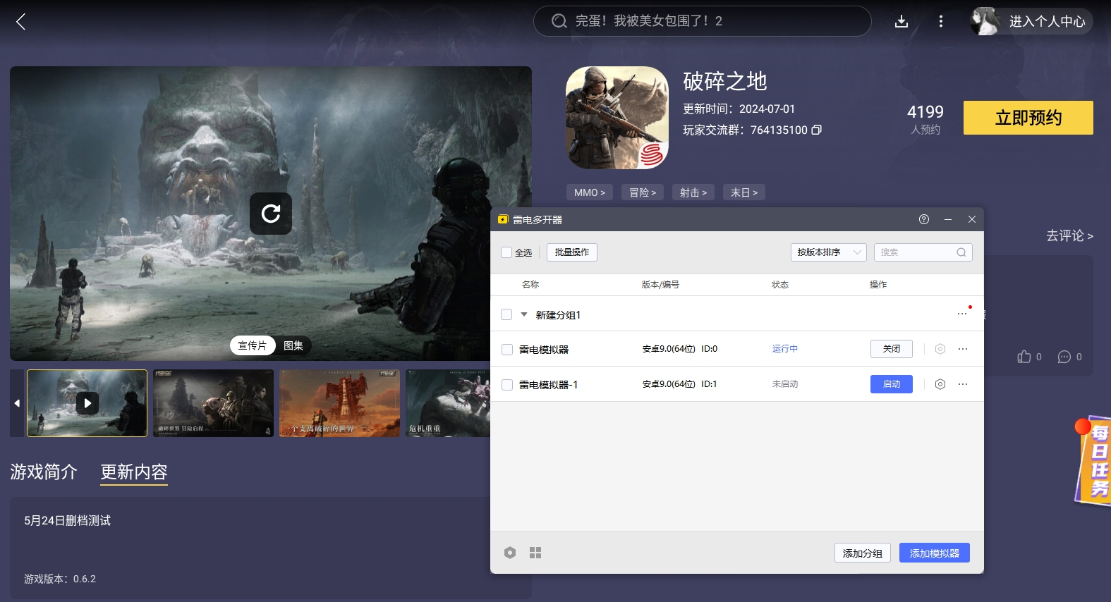1111x602 pixels.
Task: Open the help icon in 雷电多开器
Action: pos(924,219)
